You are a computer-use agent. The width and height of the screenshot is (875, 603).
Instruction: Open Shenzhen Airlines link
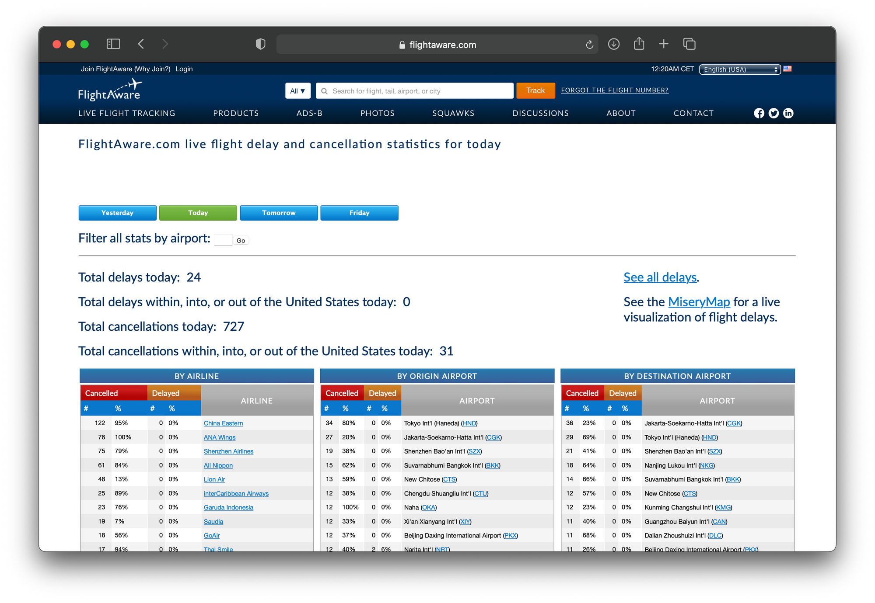point(228,451)
